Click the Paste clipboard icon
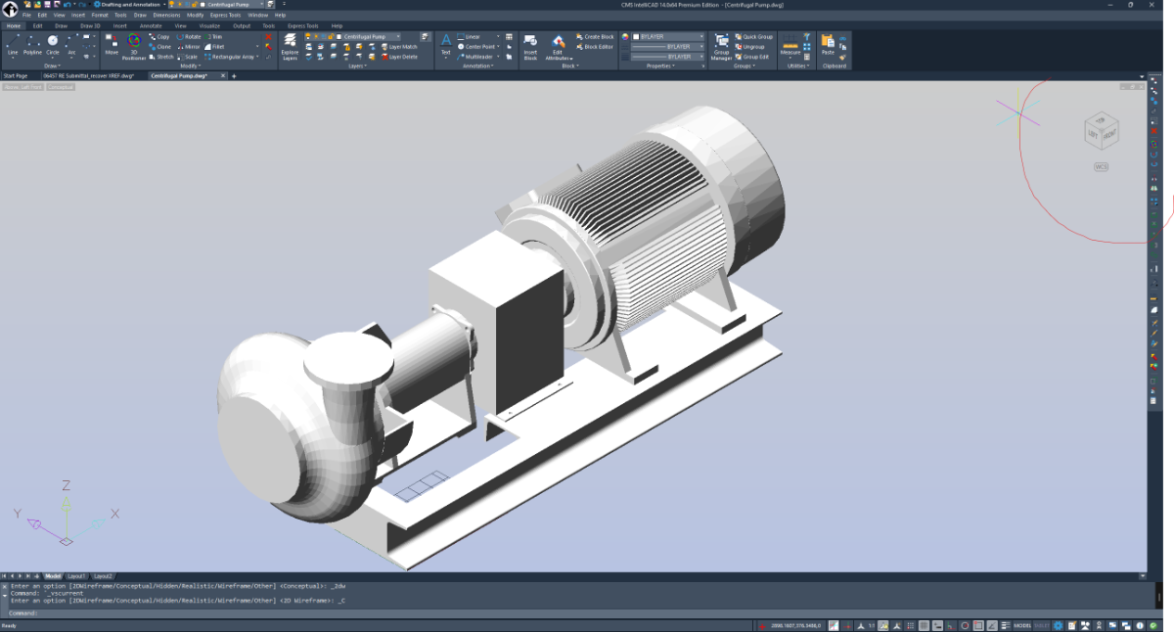This screenshot has height=632, width=1174. pyautogui.click(x=828, y=44)
